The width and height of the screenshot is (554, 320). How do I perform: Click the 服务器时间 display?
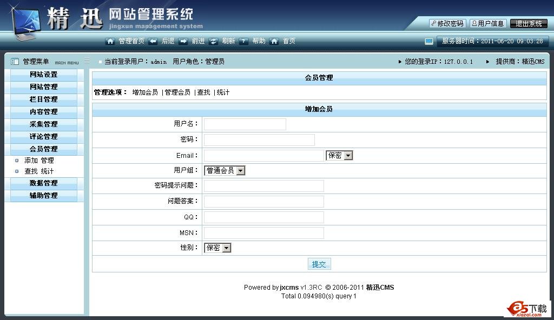pyautogui.click(x=492, y=41)
